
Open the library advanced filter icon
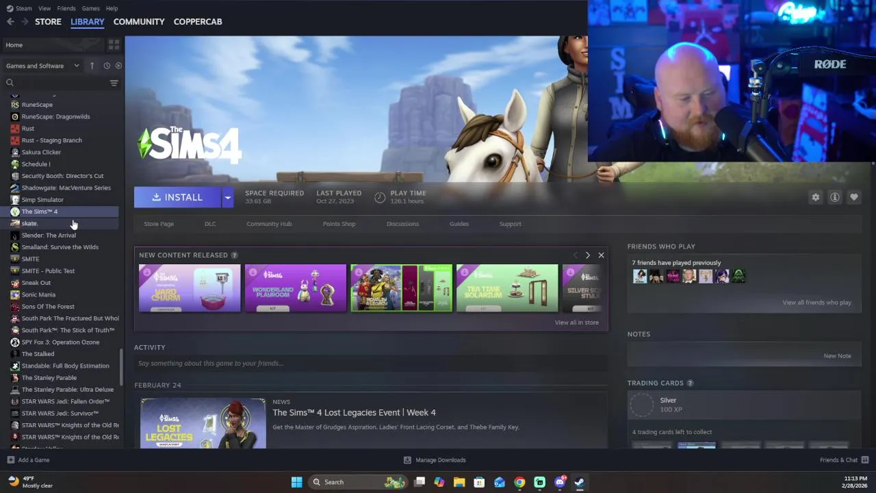coord(114,83)
